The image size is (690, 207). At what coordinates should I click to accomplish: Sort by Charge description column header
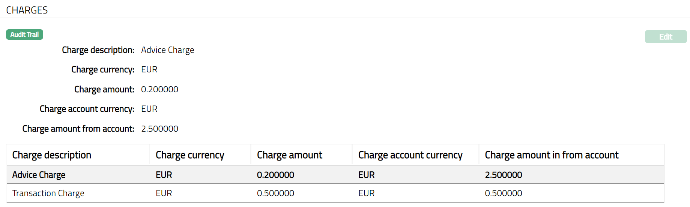point(52,155)
